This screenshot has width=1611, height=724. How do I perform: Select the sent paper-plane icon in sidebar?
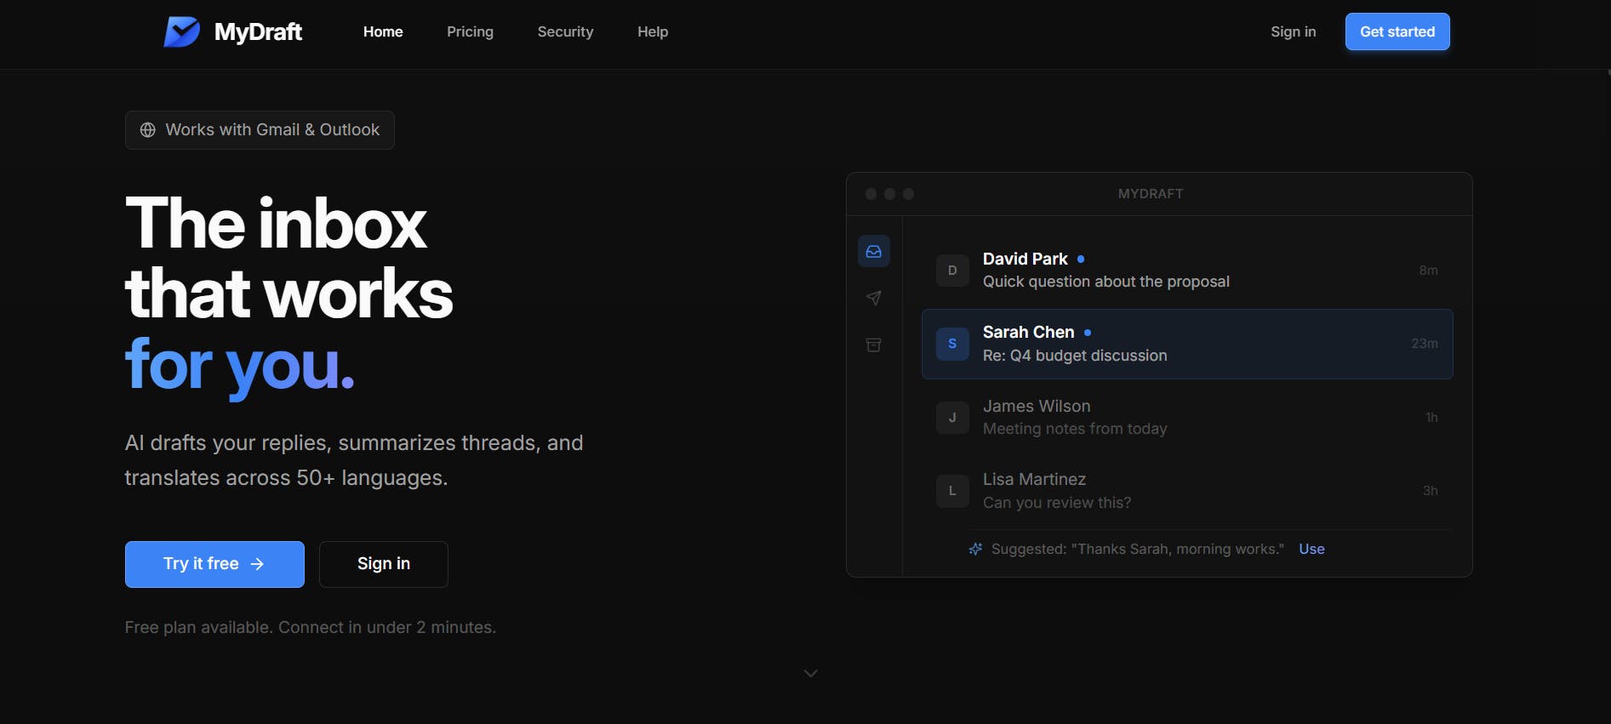pyautogui.click(x=874, y=298)
